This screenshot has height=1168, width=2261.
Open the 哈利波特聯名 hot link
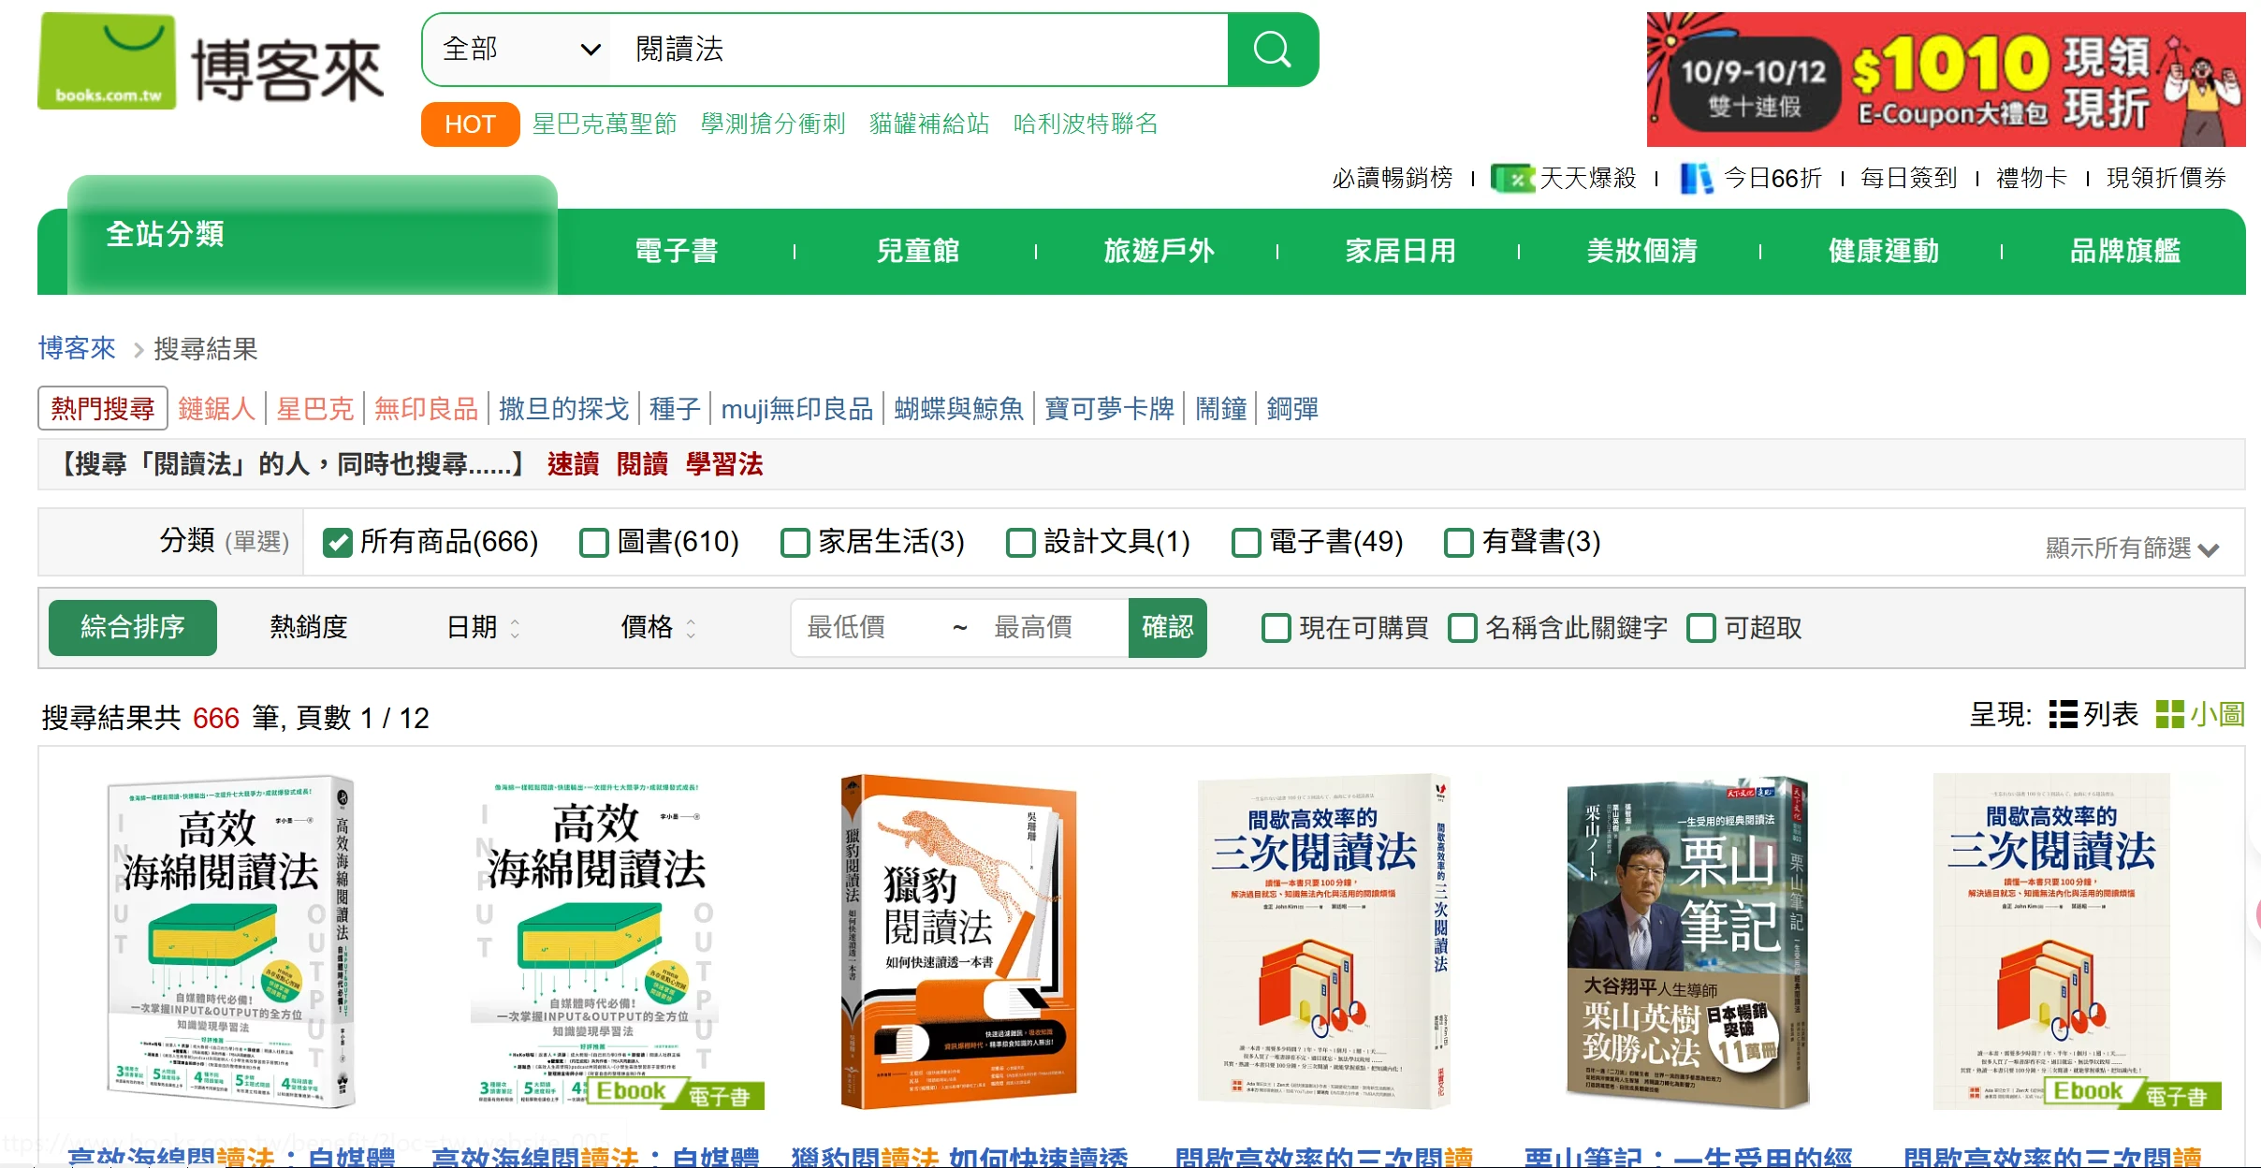point(1086,124)
